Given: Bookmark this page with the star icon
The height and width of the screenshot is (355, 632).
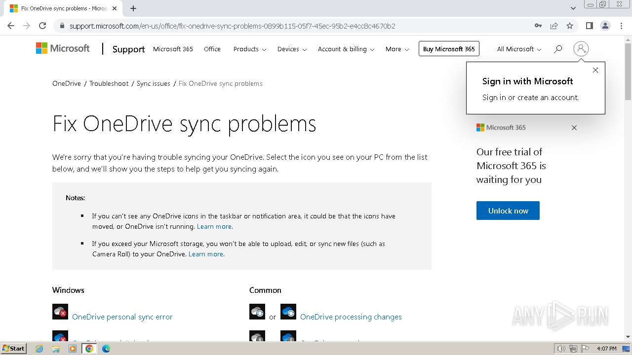Looking at the screenshot, I should 570,26.
